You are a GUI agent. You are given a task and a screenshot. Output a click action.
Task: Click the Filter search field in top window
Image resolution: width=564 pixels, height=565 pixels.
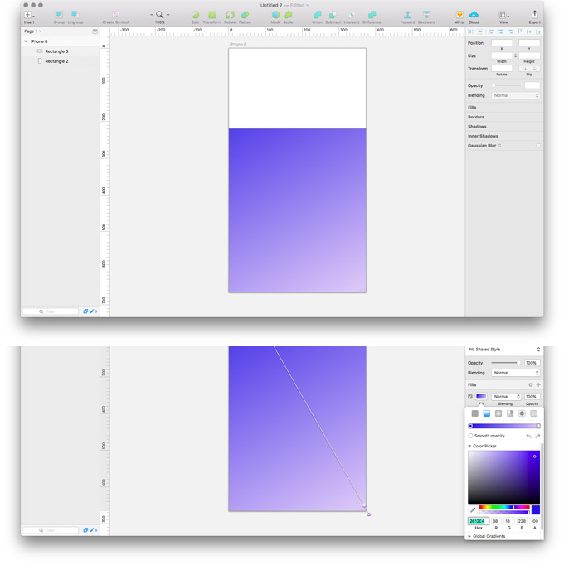coord(50,311)
